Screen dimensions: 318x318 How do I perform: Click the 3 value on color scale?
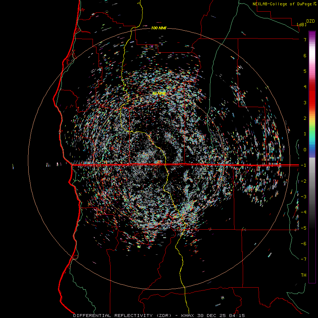tap(305, 102)
